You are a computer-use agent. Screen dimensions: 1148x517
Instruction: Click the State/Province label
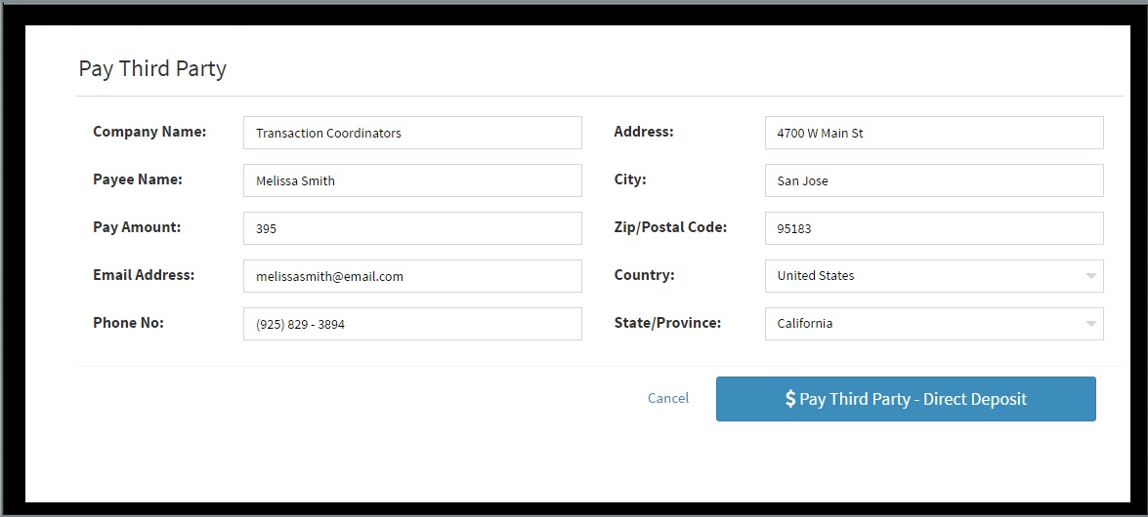click(667, 323)
